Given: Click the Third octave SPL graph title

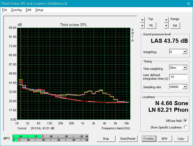Looking at the screenshot, I should (x=74, y=25).
